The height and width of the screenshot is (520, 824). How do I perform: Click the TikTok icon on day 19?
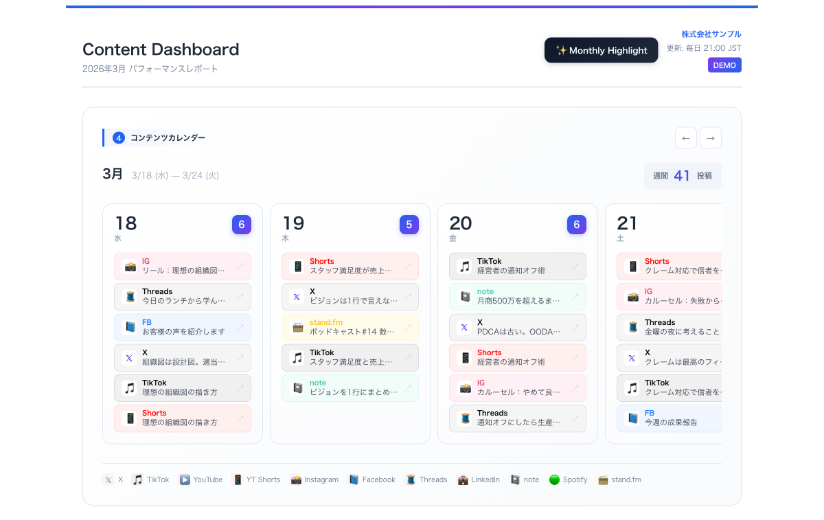[x=297, y=358]
